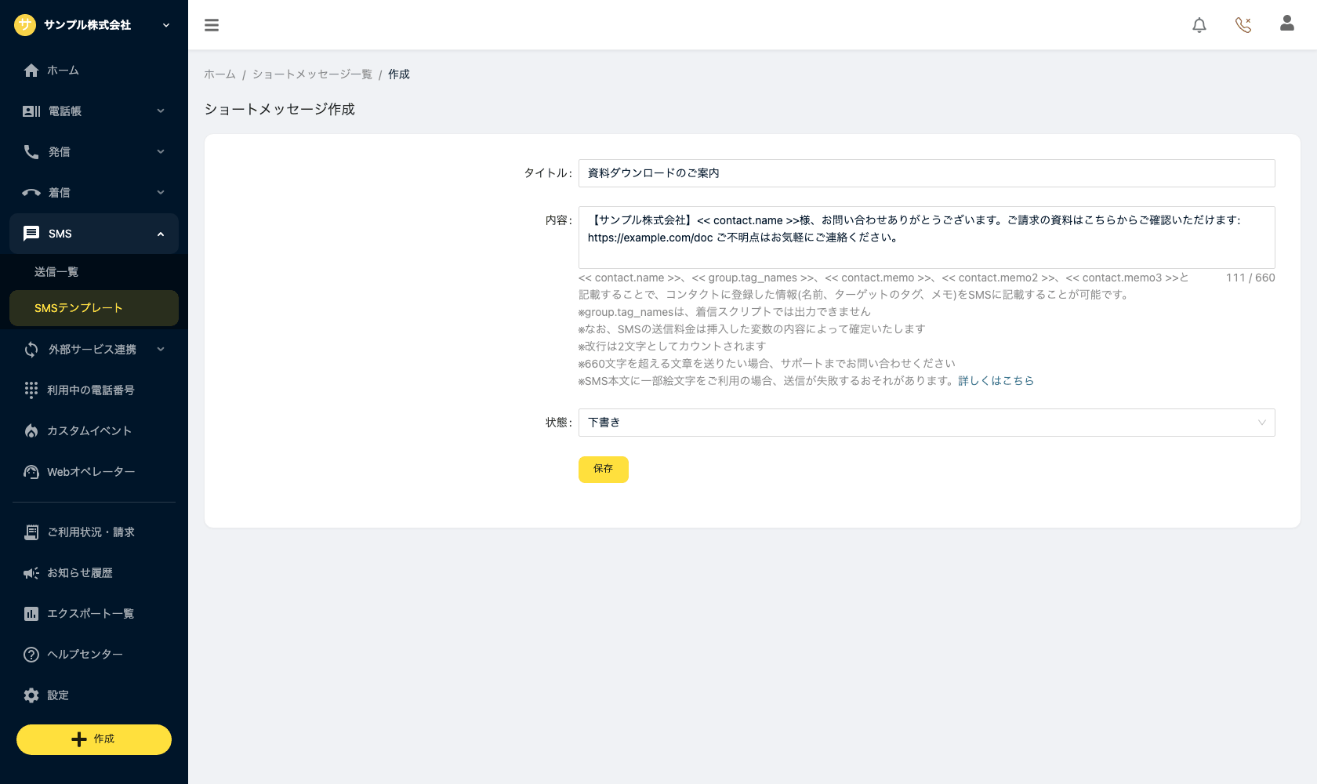Expand the 発信 submenu chevron
Screen dimensions: 1317x784
pyautogui.click(x=161, y=152)
